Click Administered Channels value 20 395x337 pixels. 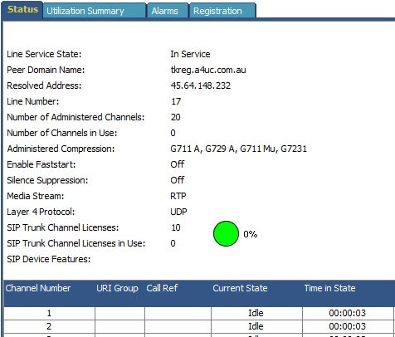(x=176, y=117)
